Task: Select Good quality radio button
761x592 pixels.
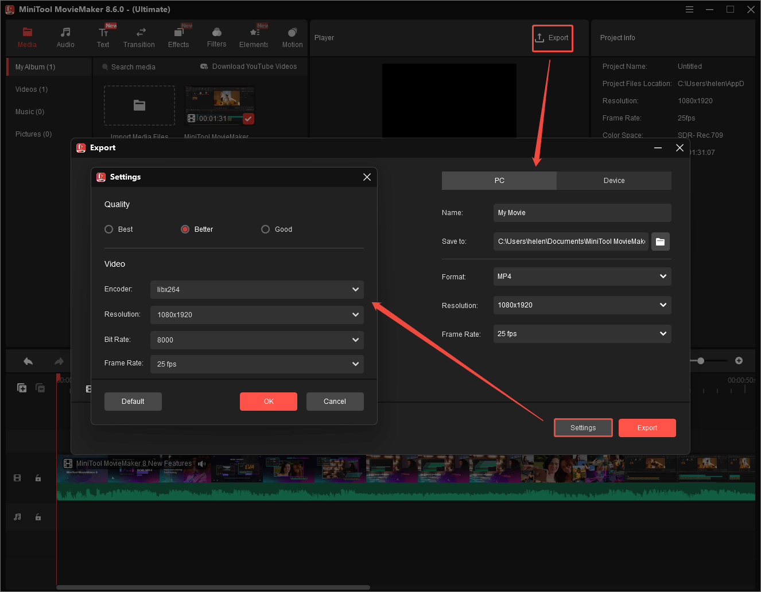Action: [265, 229]
